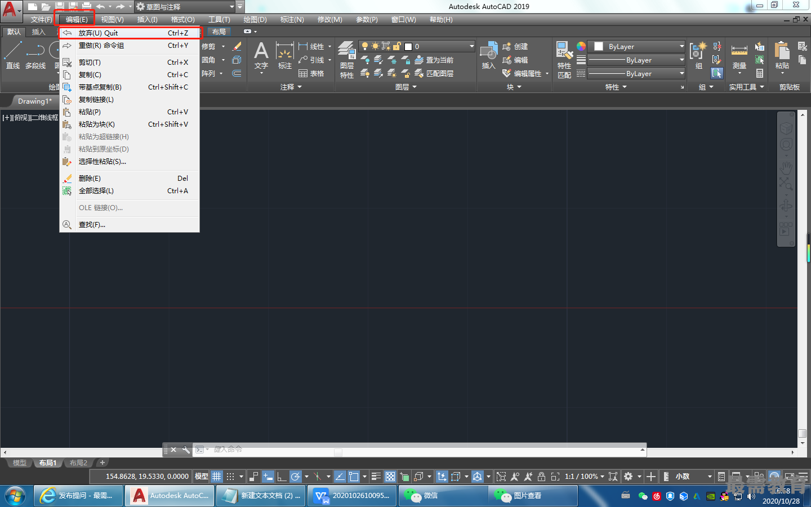
Task: Open the 1:1 / 100% viewport scale dropdown
Action: pyautogui.click(x=585, y=477)
